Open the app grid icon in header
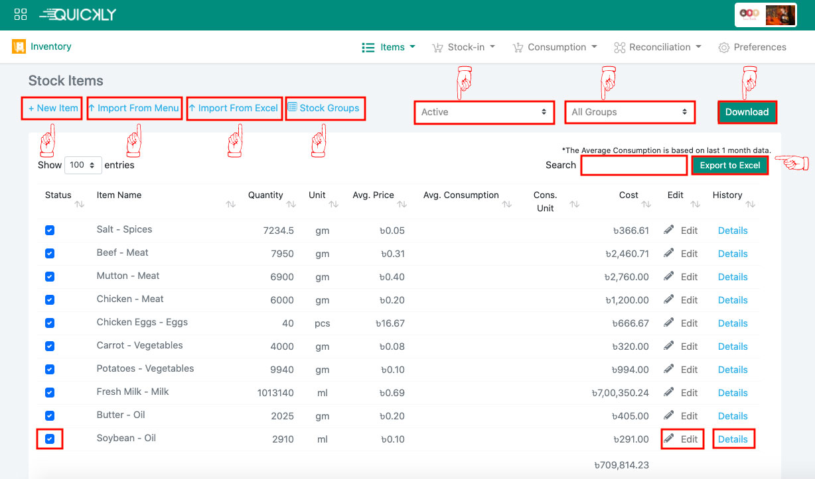The width and height of the screenshot is (815, 479). click(x=20, y=15)
